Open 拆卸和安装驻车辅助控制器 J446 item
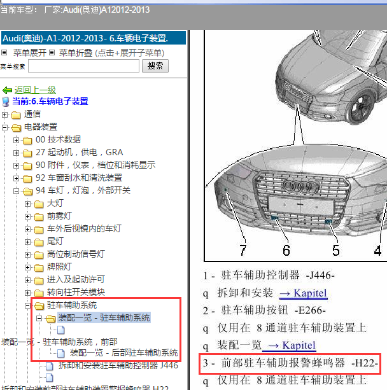387x390 pixels. tap(118, 365)
